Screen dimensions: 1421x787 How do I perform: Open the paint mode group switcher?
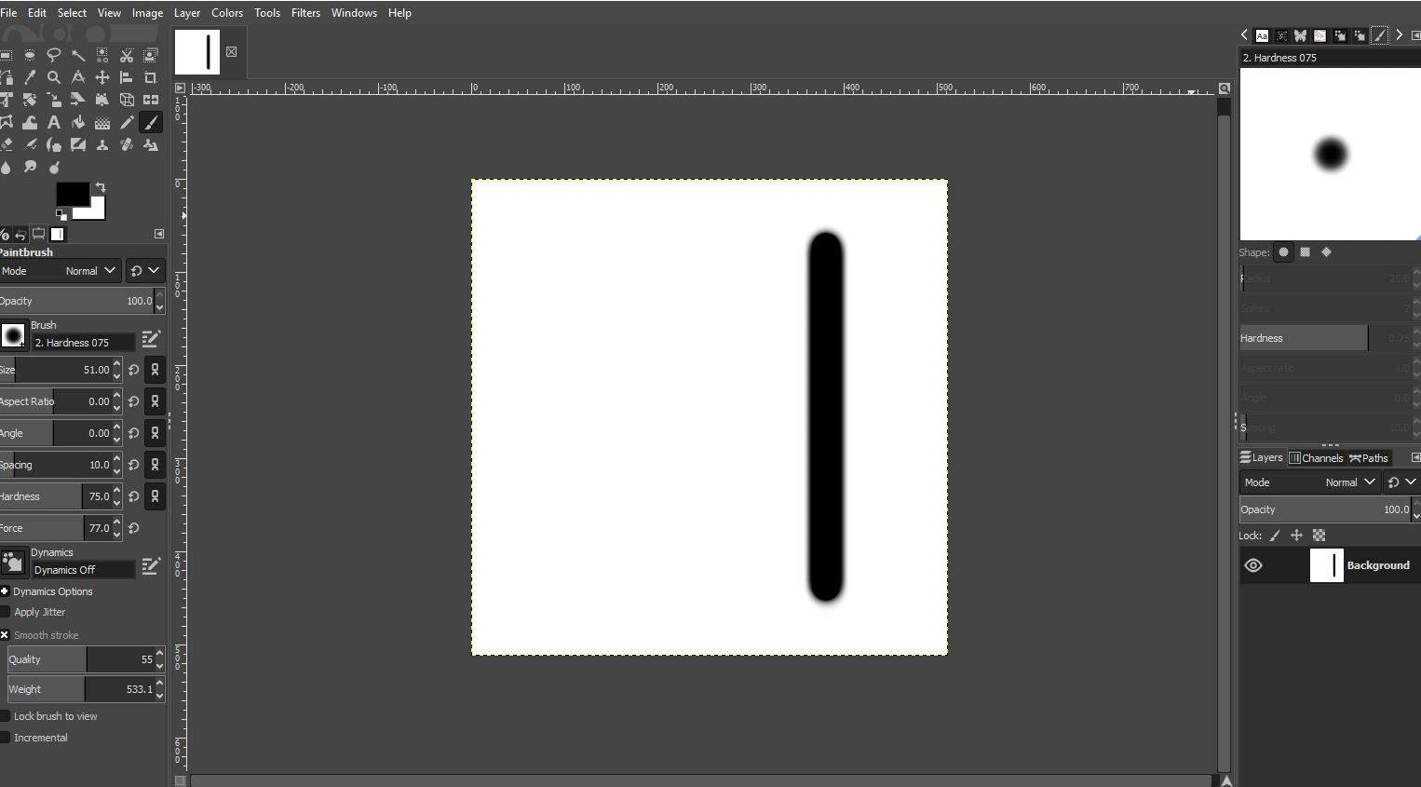pos(145,271)
